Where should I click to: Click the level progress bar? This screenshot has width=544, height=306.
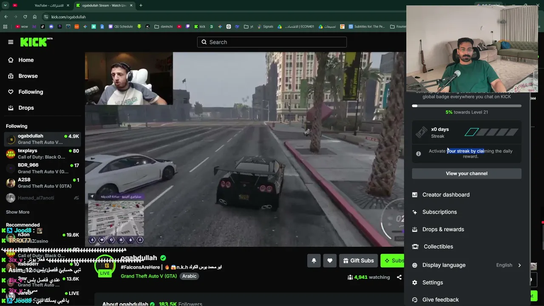click(x=467, y=106)
